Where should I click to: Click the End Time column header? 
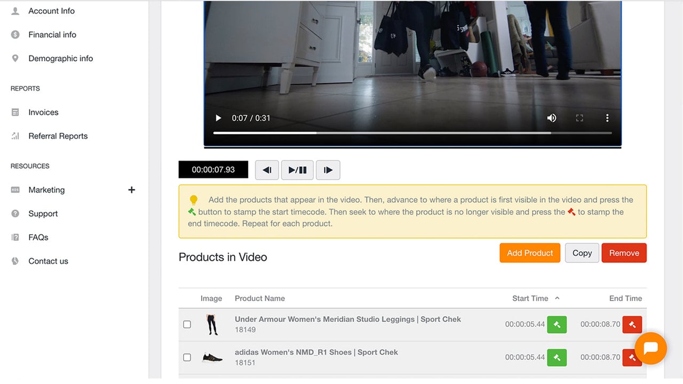coord(625,298)
